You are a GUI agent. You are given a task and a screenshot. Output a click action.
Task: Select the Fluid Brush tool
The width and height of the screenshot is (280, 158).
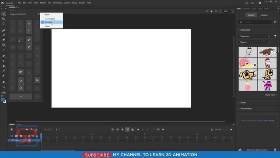pyautogui.click(x=3, y=30)
